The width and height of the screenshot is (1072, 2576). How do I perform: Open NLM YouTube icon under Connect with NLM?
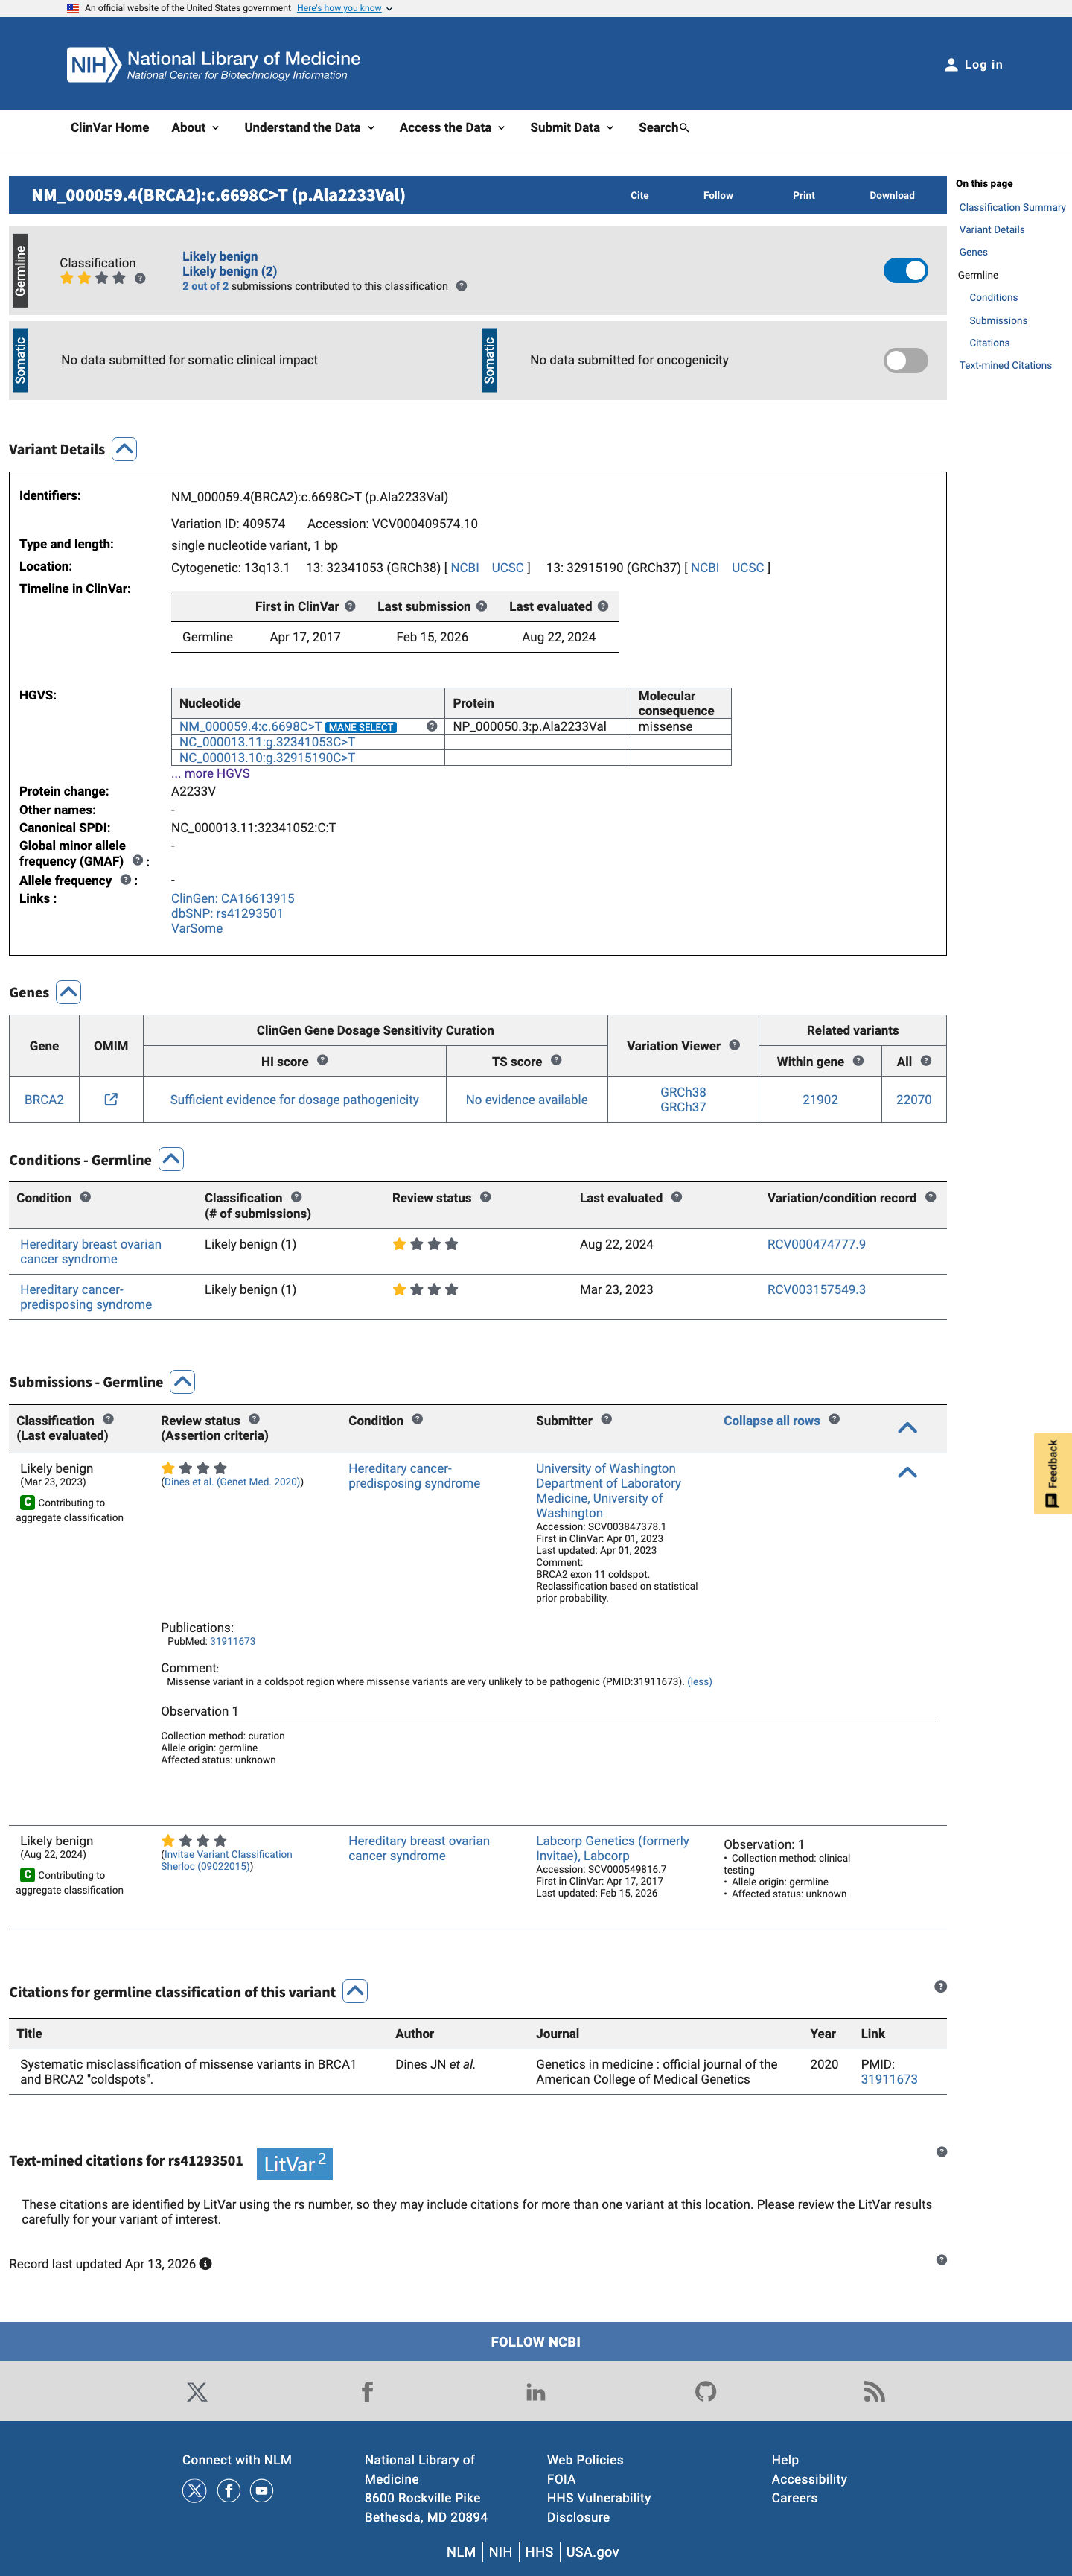coord(262,2491)
